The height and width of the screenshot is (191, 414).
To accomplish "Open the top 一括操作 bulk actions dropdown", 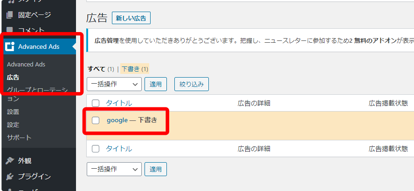I will pos(114,84).
